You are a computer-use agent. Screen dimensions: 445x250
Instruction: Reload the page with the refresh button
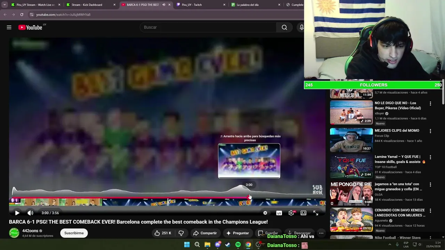(x=22, y=15)
